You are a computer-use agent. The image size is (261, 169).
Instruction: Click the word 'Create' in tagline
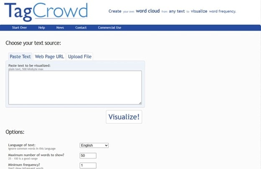(115, 11)
